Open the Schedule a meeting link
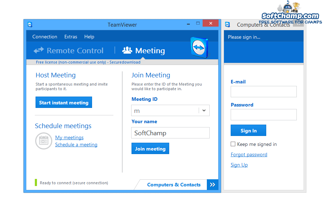 (76, 144)
